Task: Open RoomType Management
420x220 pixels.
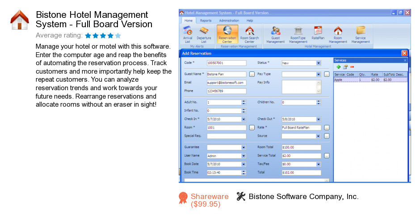Action: pyautogui.click(x=298, y=35)
